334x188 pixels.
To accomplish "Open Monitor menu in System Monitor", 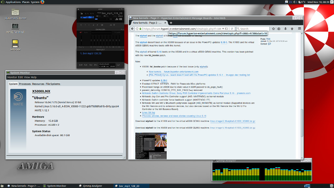I will pyautogui.click(x=12, y=77).
